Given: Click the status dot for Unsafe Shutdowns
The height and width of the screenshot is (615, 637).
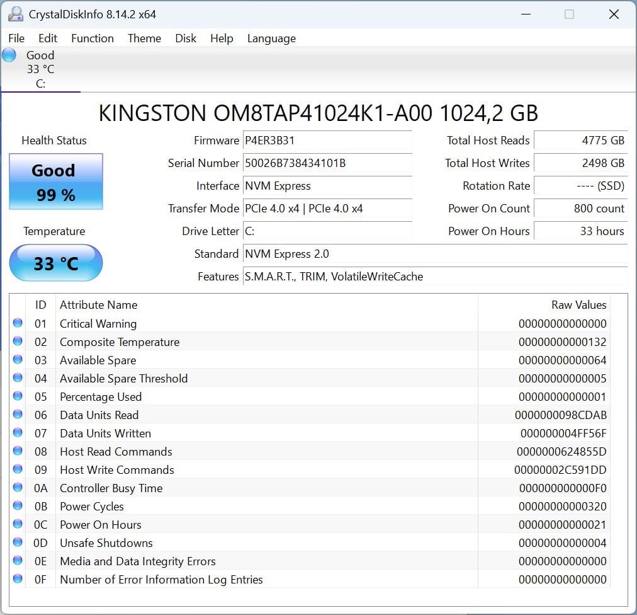Looking at the screenshot, I should tap(18, 543).
